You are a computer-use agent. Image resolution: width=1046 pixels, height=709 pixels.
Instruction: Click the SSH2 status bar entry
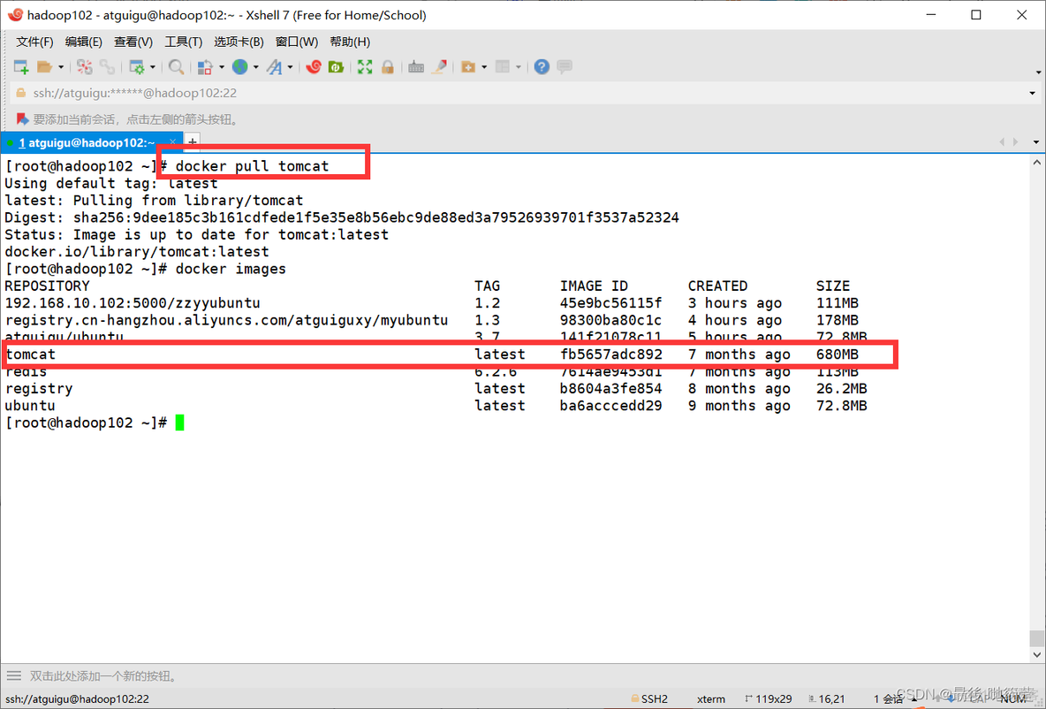pos(649,699)
